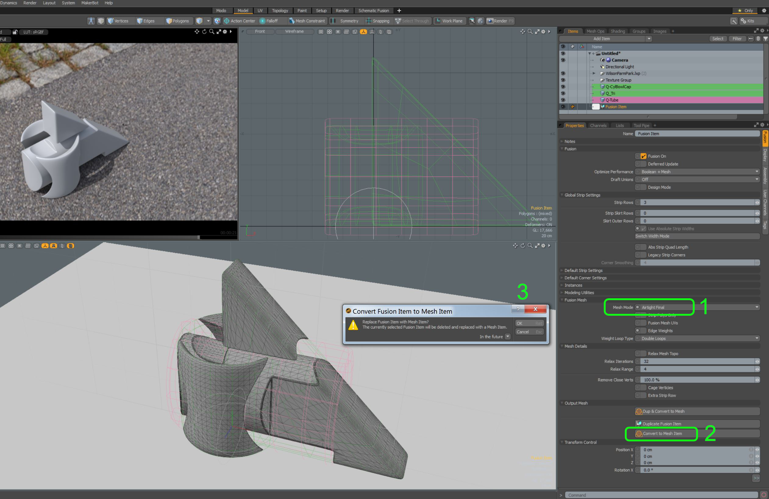Hide the Q-Tube item visibility eye
Viewport: 769px width, 499px height.
click(x=563, y=100)
